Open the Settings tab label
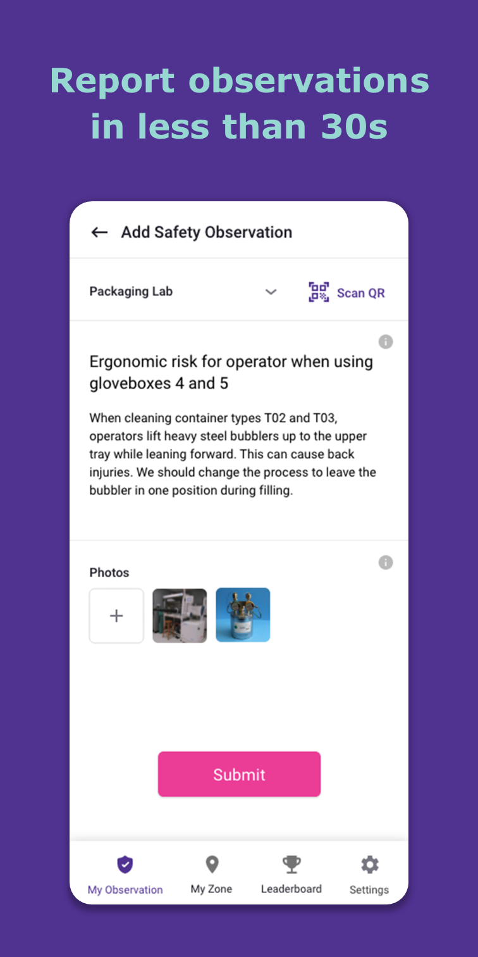 (369, 890)
